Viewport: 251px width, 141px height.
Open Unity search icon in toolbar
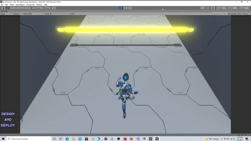[202, 8]
